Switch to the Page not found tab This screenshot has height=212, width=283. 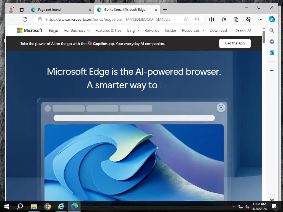pyautogui.click(x=61, y=10)
